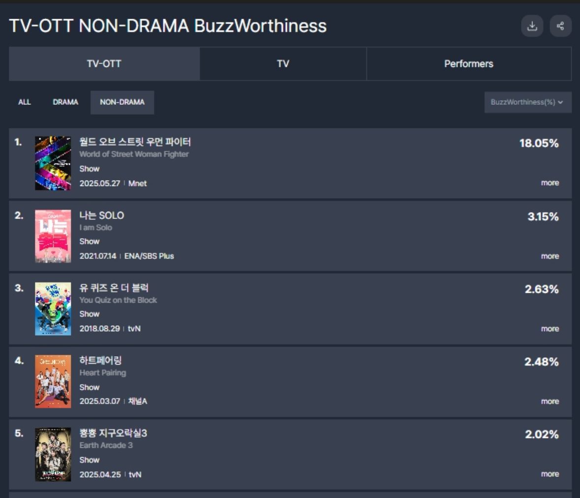Switch to the Performers tab

pyautogui.click(x=469, y=63)
